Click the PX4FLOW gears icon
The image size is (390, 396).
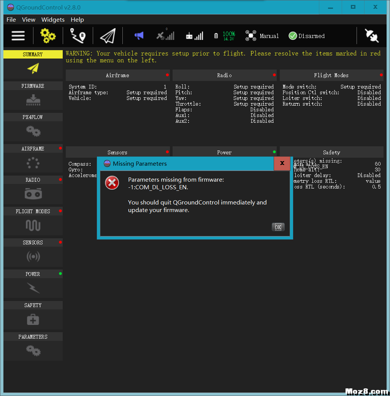click(33, 131)
